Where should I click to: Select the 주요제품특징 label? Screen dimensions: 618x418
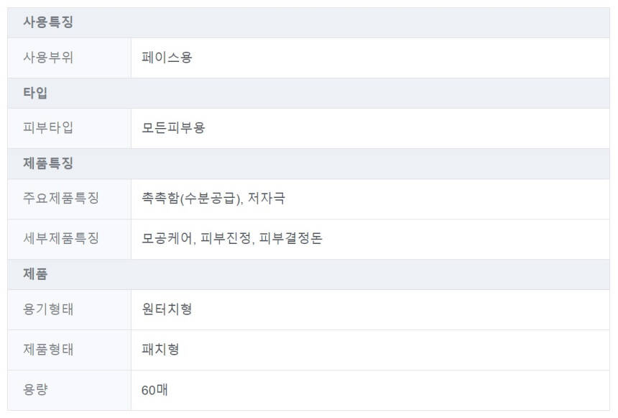(x=61, y=199)
